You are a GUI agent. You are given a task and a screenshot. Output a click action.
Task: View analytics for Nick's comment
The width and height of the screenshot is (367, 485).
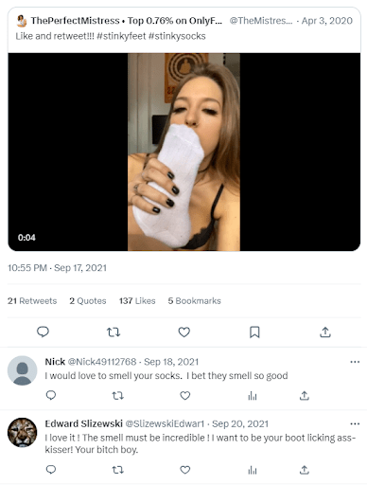coord(253,396)
